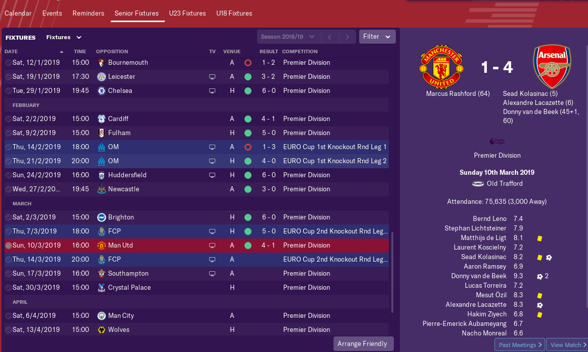The image size is (588, 352).
Task: Toggle the green check on the Man Utd fixture
Action: pyautogui.click(x=8, y=246)
